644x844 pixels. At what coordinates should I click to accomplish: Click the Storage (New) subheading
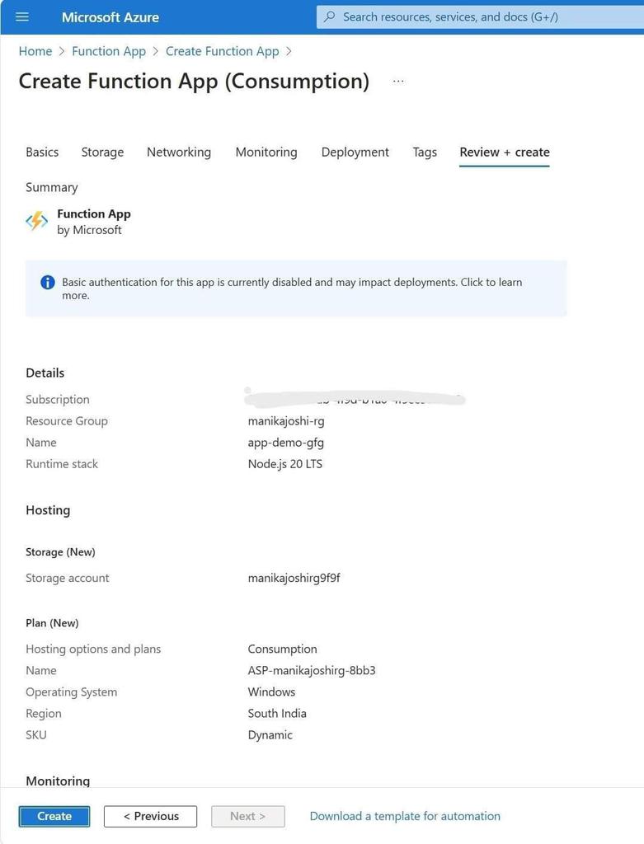(x=60, y=552)
